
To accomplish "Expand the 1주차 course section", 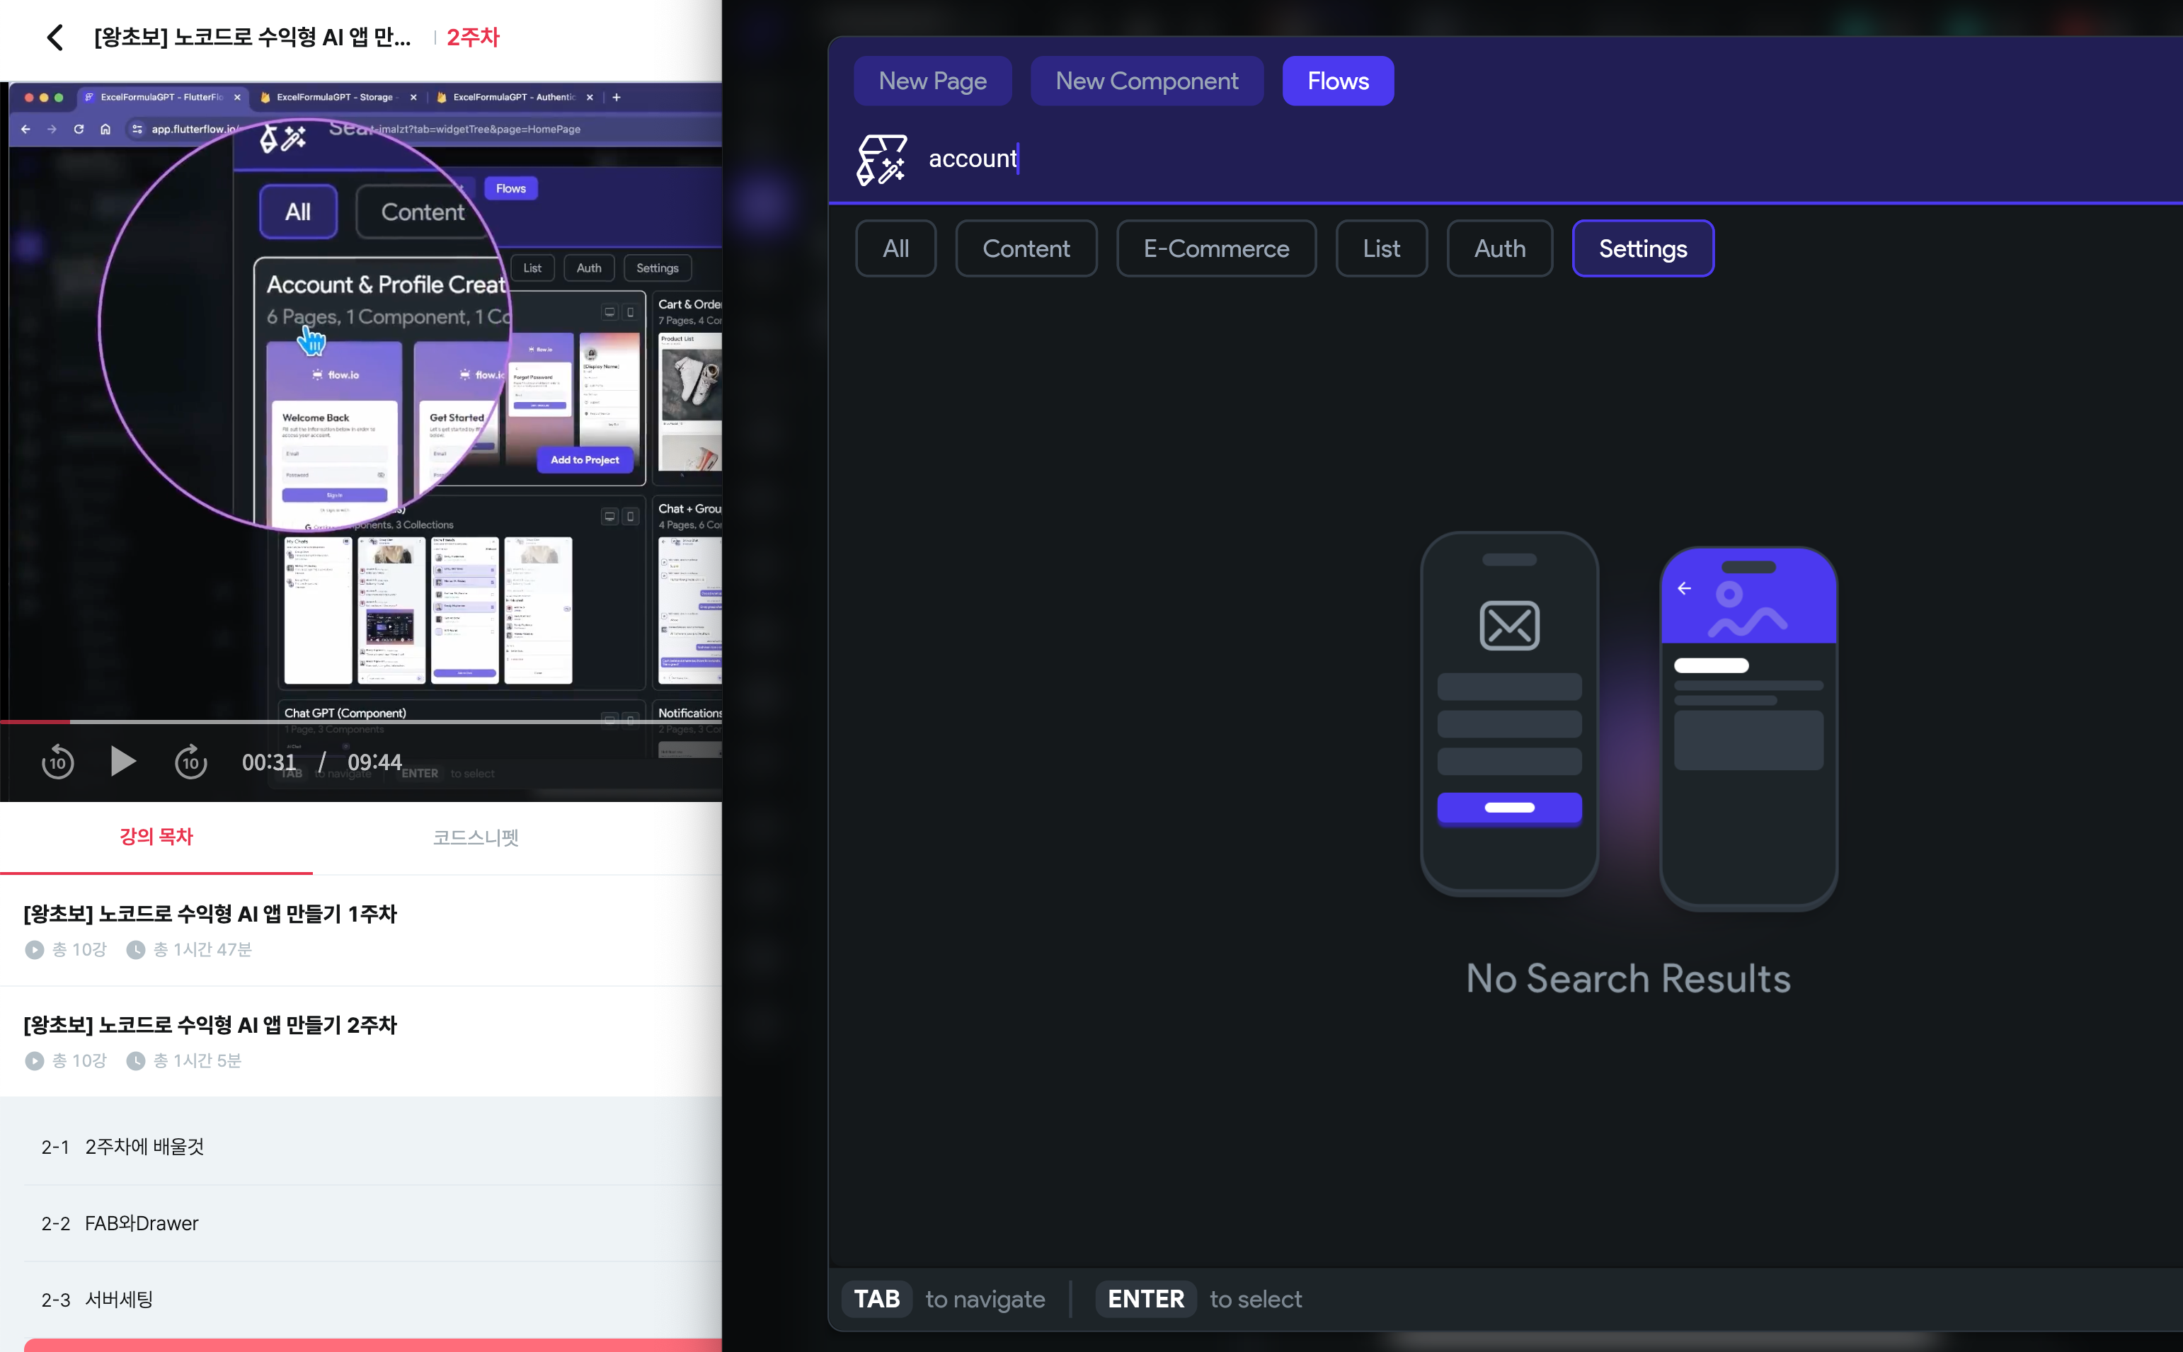I will click(361, 930).
